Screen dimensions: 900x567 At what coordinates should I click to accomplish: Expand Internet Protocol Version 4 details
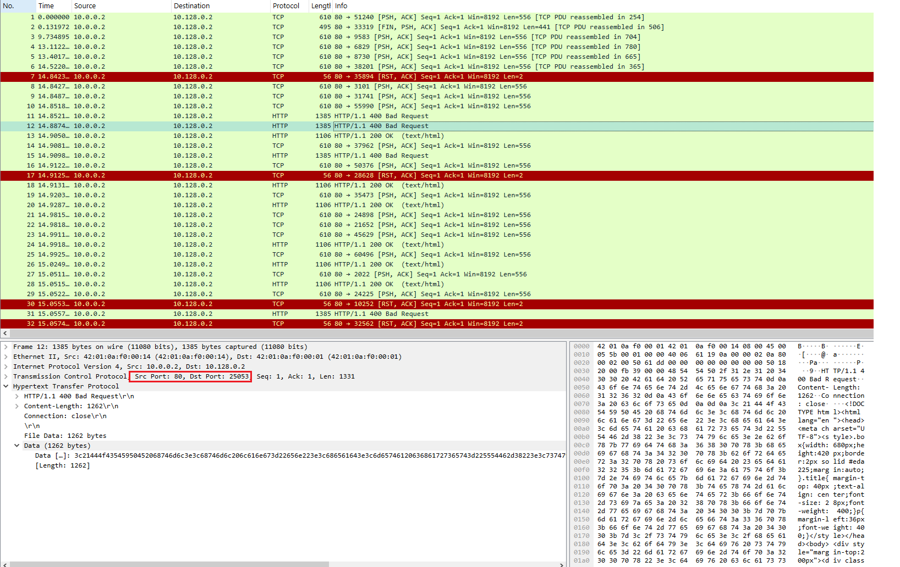click(7, 366)
